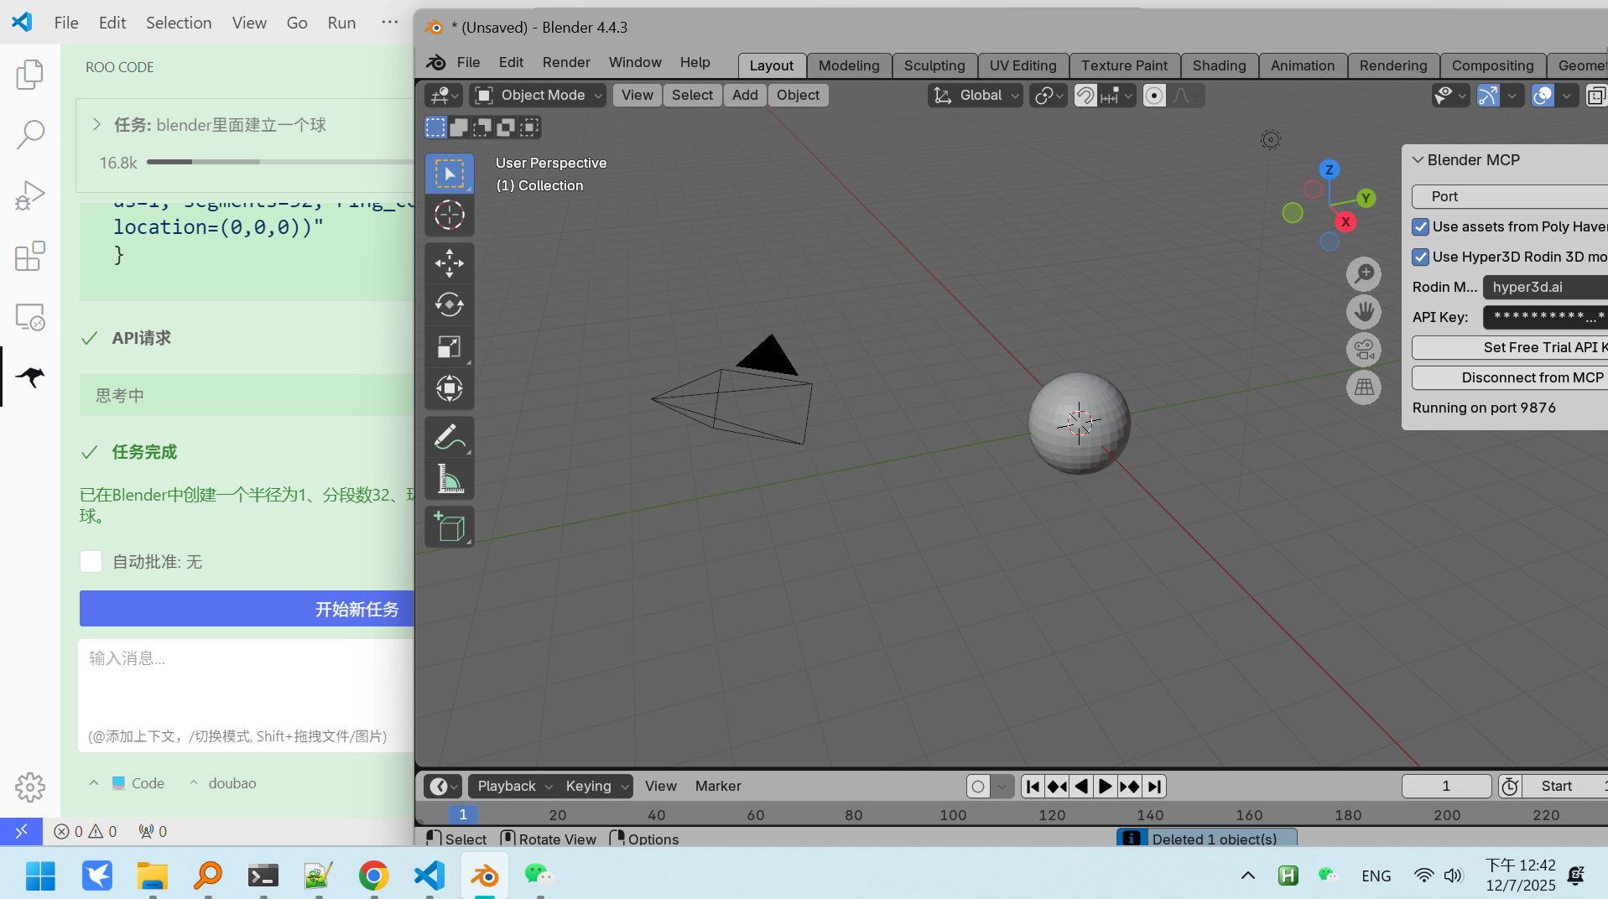Open the Keying dropdown in timeline
Viewport: 1608px width, 899px height.
pyautogui.click(x=597, y=787)
